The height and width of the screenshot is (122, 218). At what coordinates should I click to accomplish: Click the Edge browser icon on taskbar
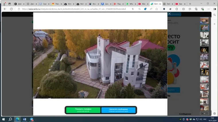pos(17,119)
